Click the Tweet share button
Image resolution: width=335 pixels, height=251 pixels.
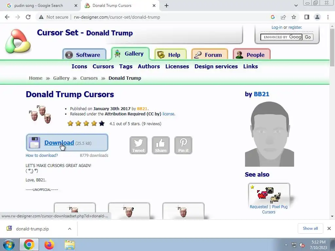[138, 145]
